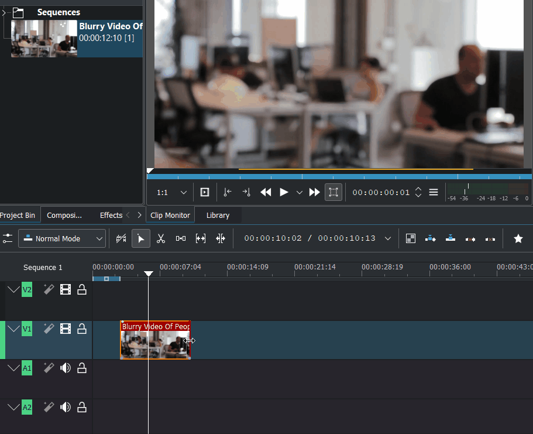
Task: Collapse the V1 track
Action: 13,329
